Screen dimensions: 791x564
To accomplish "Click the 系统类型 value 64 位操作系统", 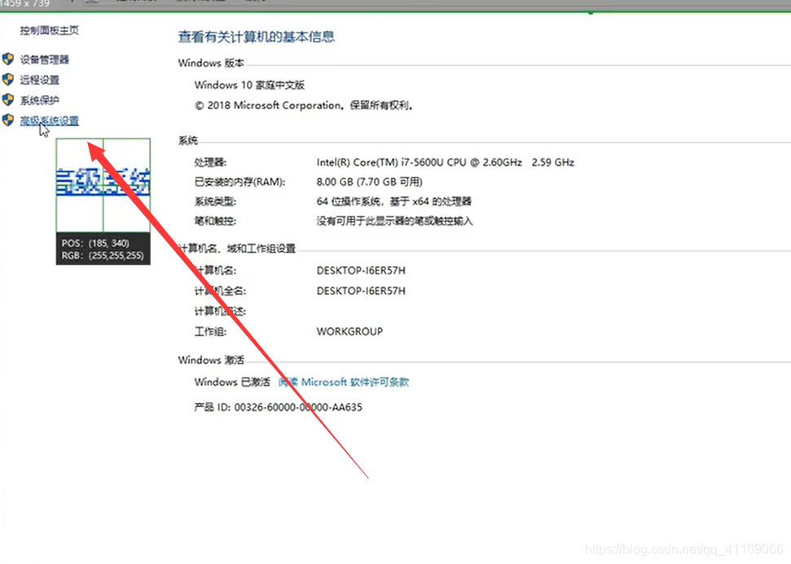I will [x=394, y=201].
